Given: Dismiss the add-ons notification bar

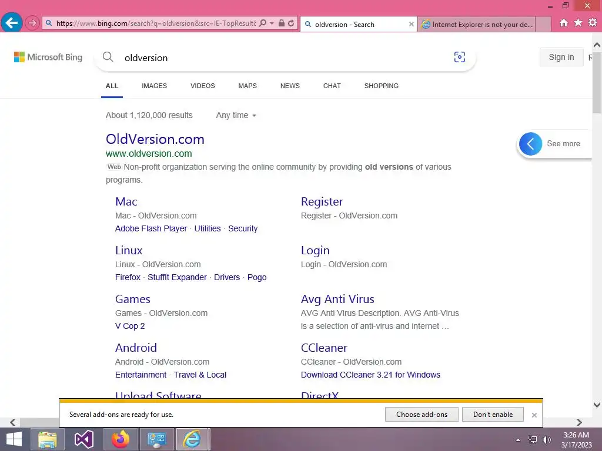Looking at the screenshot, I should tap(534, 415).
